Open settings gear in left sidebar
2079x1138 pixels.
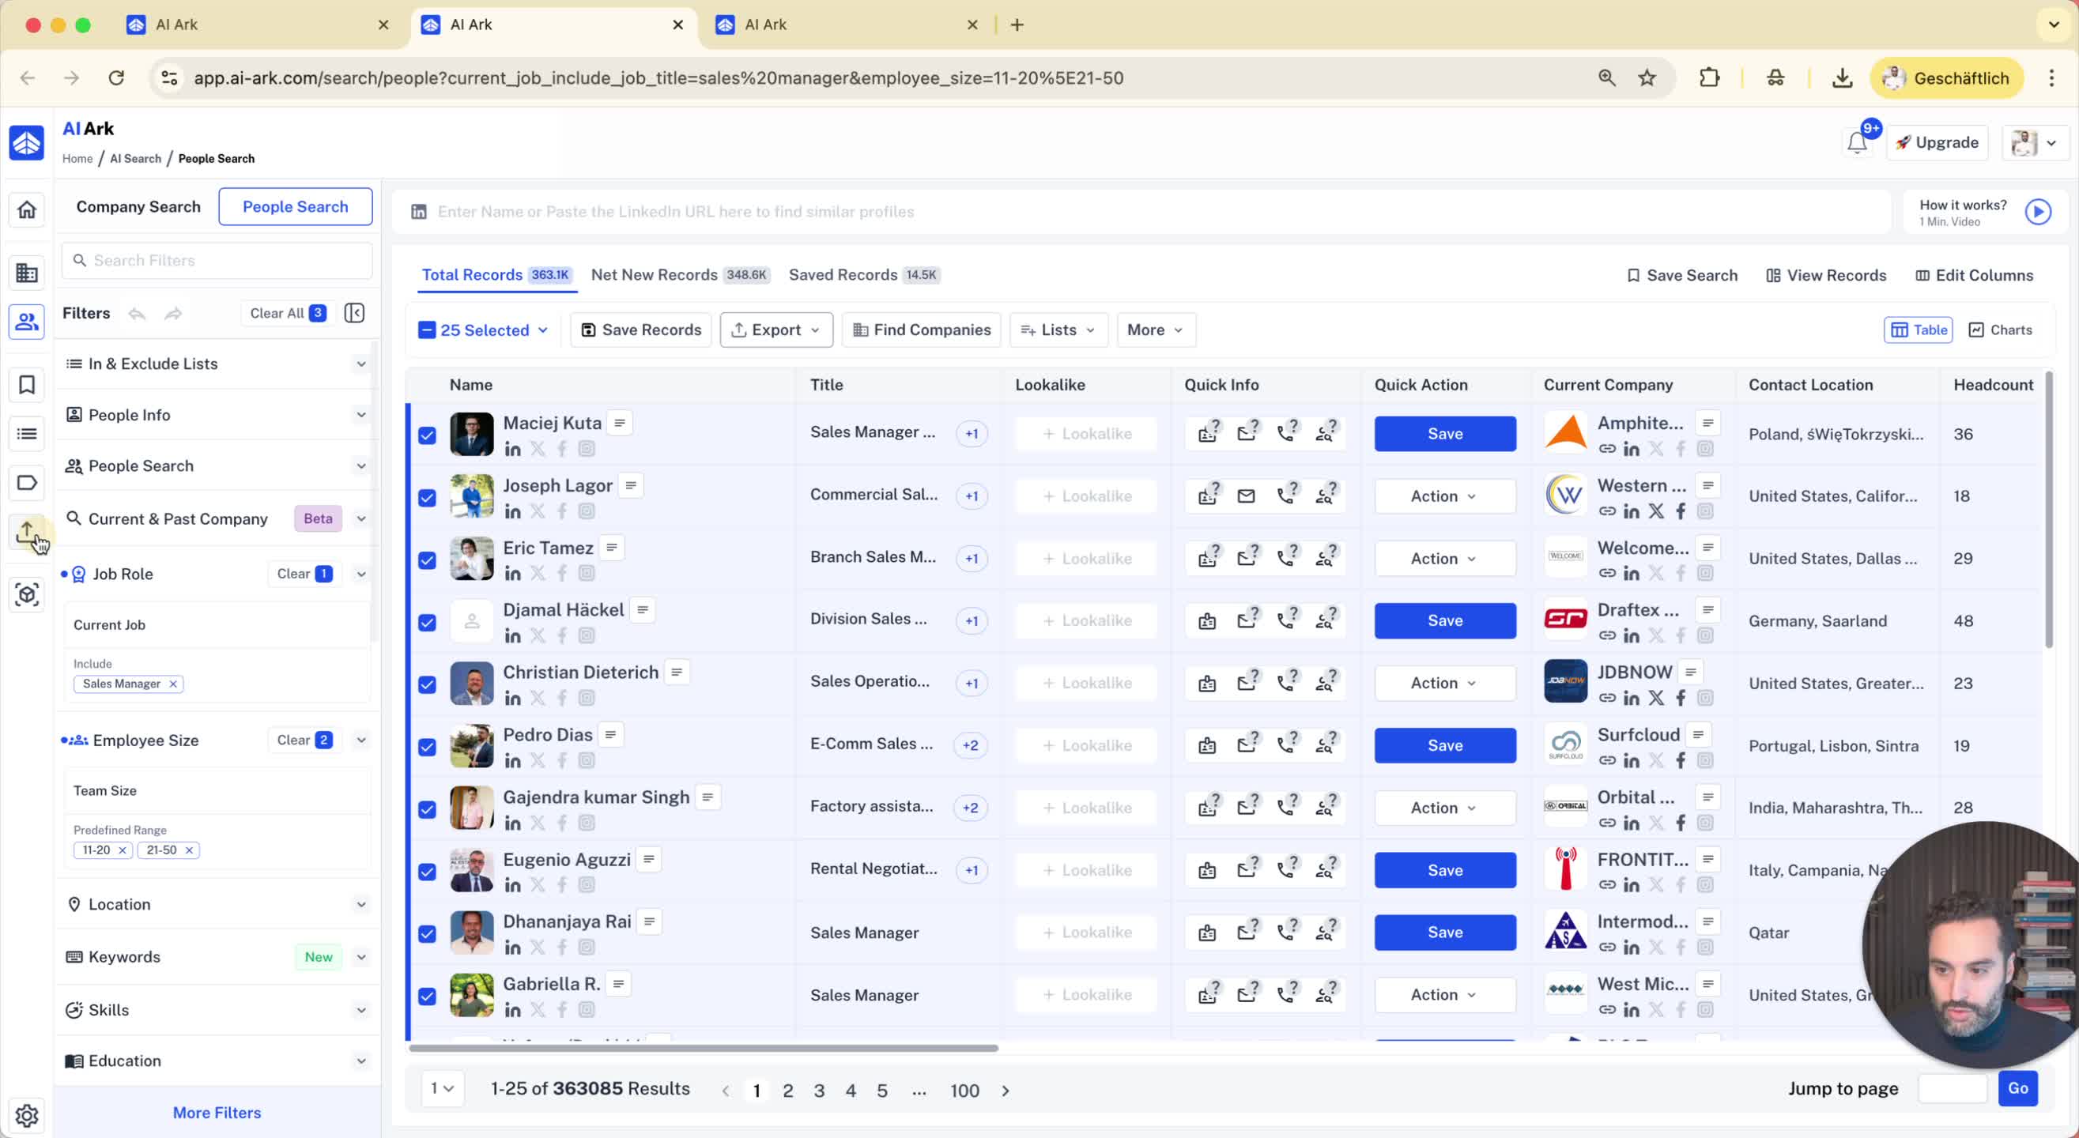point(27,1114)
